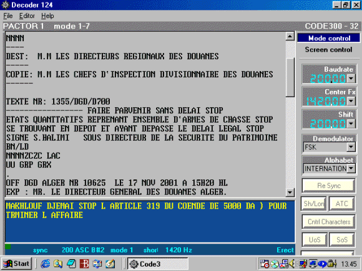Screen dimensions: 362x271
Task: Open the magnifier folder search icon in quick launch
Action: tap(58, 264)
